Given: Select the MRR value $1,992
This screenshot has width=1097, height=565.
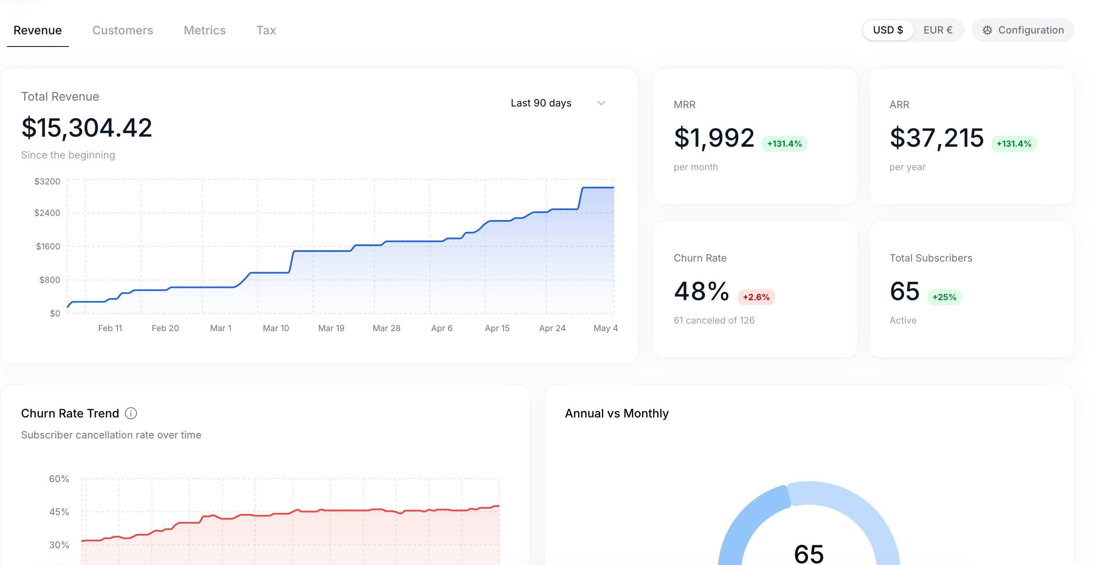Looking at the screenshot, I should [x=714, y=137].
